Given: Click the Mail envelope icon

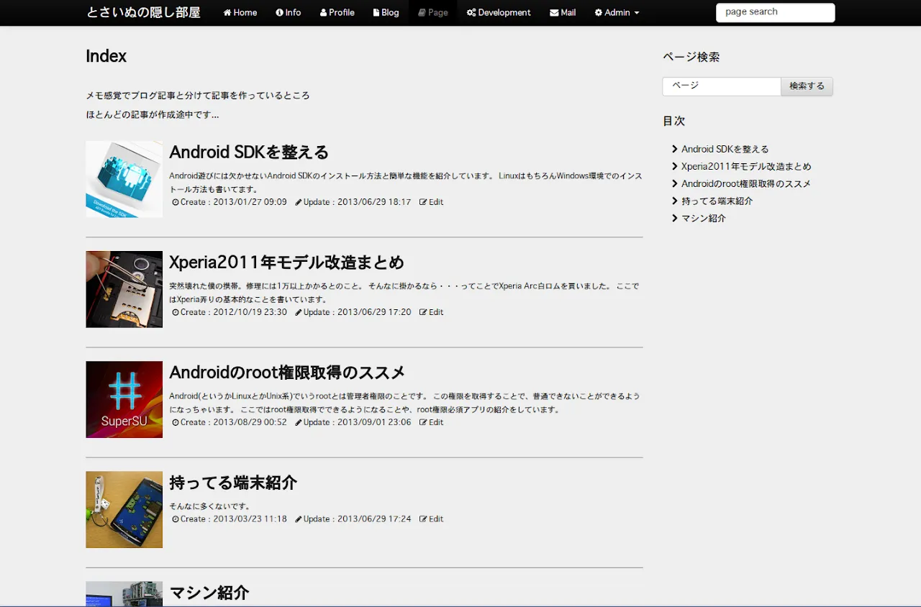Looking at the screenshot, I should tap(554, 13).
